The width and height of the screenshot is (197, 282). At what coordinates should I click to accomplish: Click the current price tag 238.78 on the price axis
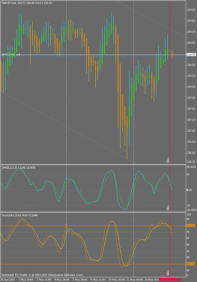pos(191,54)
